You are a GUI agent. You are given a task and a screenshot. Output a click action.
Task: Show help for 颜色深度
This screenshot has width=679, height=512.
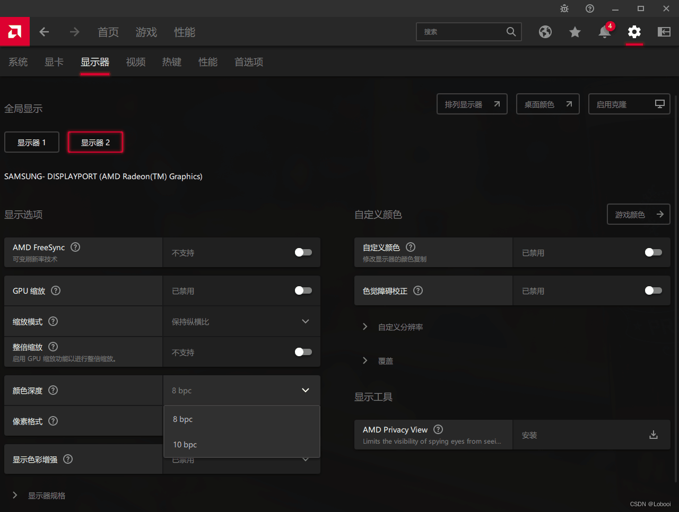[53, 390]
